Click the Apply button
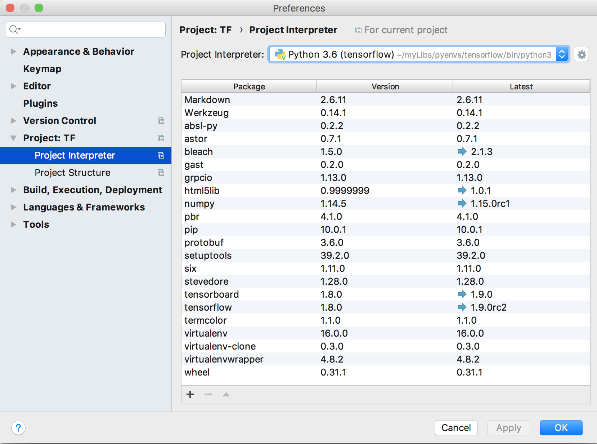Image resolution: width=597 pixels, height=444 pixels. 508,428
